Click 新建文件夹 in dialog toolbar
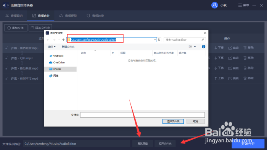 [x=68, y=47]
